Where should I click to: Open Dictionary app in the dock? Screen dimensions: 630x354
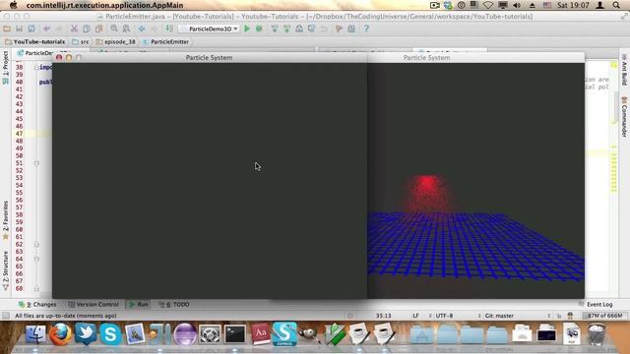(x=260, y=334)
